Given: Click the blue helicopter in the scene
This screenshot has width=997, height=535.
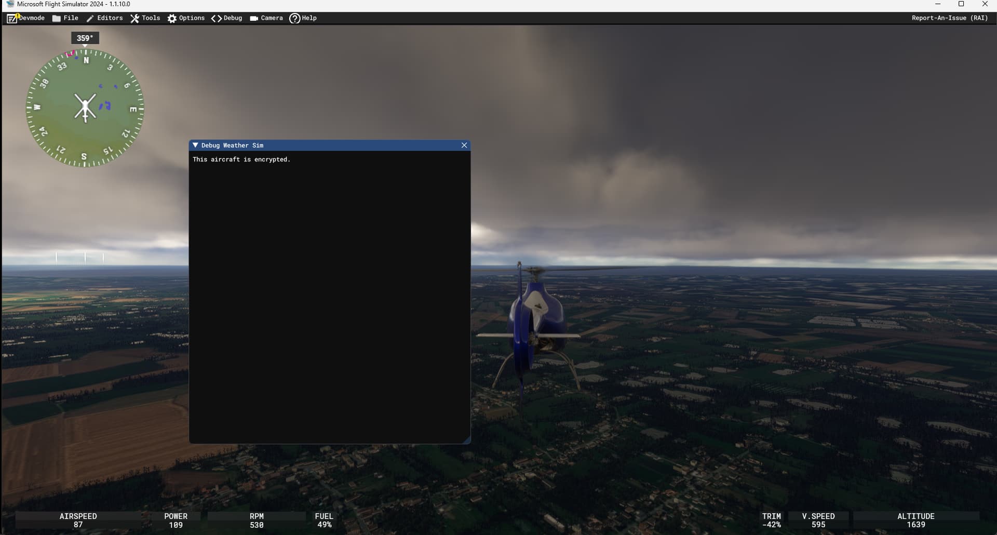Looking at the screenshot, I should coord(535,327).
